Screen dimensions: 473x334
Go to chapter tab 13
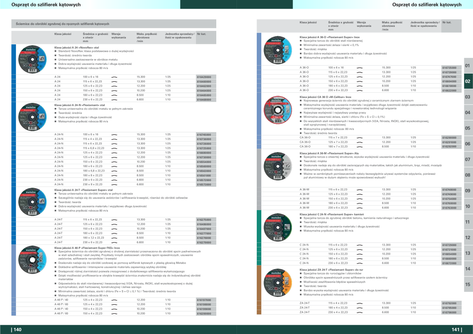tap(468, 253)
